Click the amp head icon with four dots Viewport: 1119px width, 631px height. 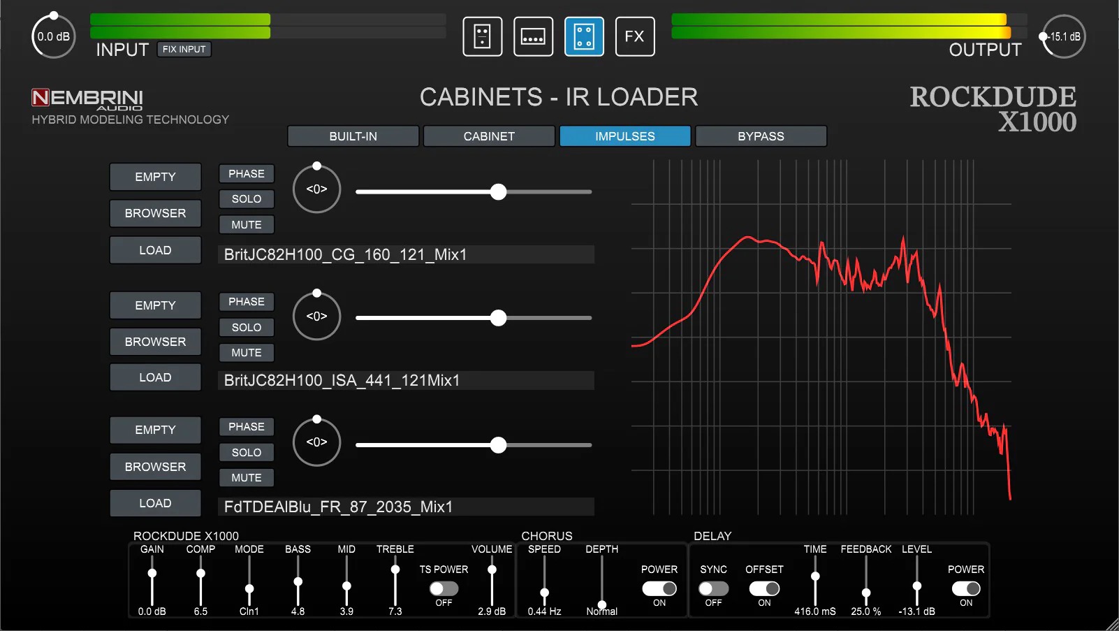tap(533, 36)
